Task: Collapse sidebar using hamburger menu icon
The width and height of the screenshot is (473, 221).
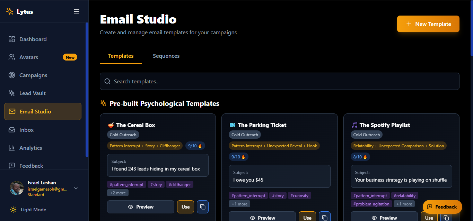Action: 77,11
